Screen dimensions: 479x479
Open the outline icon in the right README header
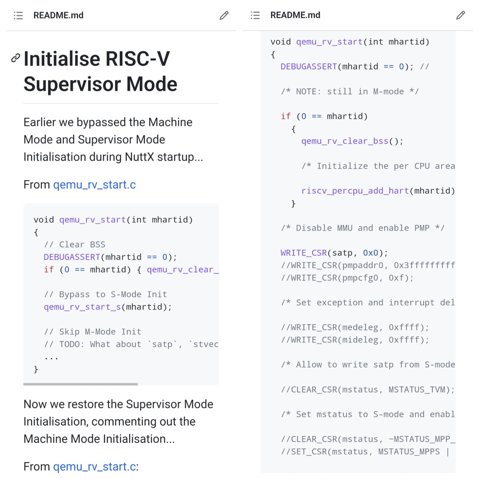[x=255, y=15]
